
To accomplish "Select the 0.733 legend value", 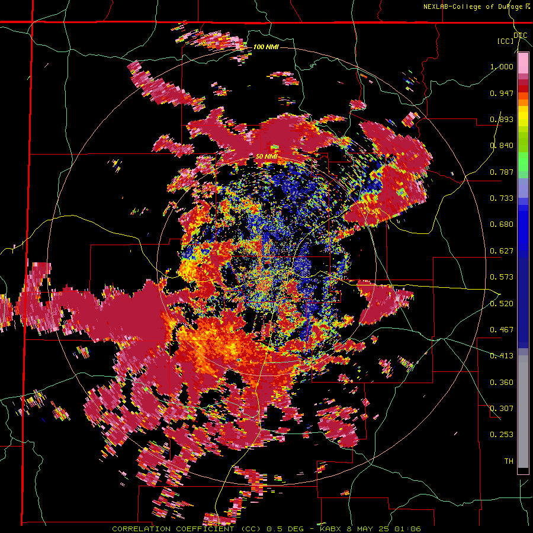I will pos(502,198).
